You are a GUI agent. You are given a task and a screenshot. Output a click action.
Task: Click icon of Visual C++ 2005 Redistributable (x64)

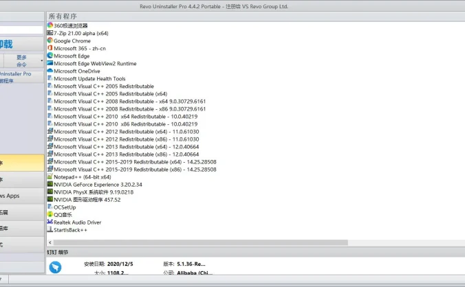click(x=50, y=93)
